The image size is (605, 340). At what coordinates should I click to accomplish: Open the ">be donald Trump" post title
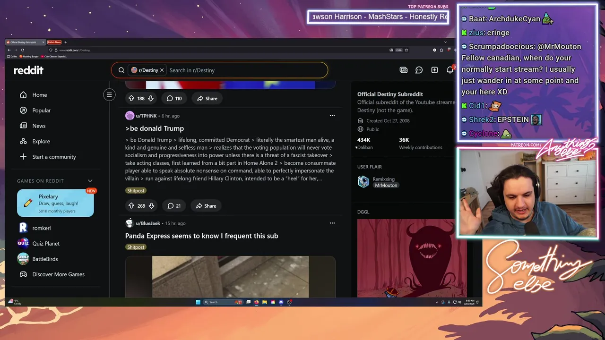(155, 128)
